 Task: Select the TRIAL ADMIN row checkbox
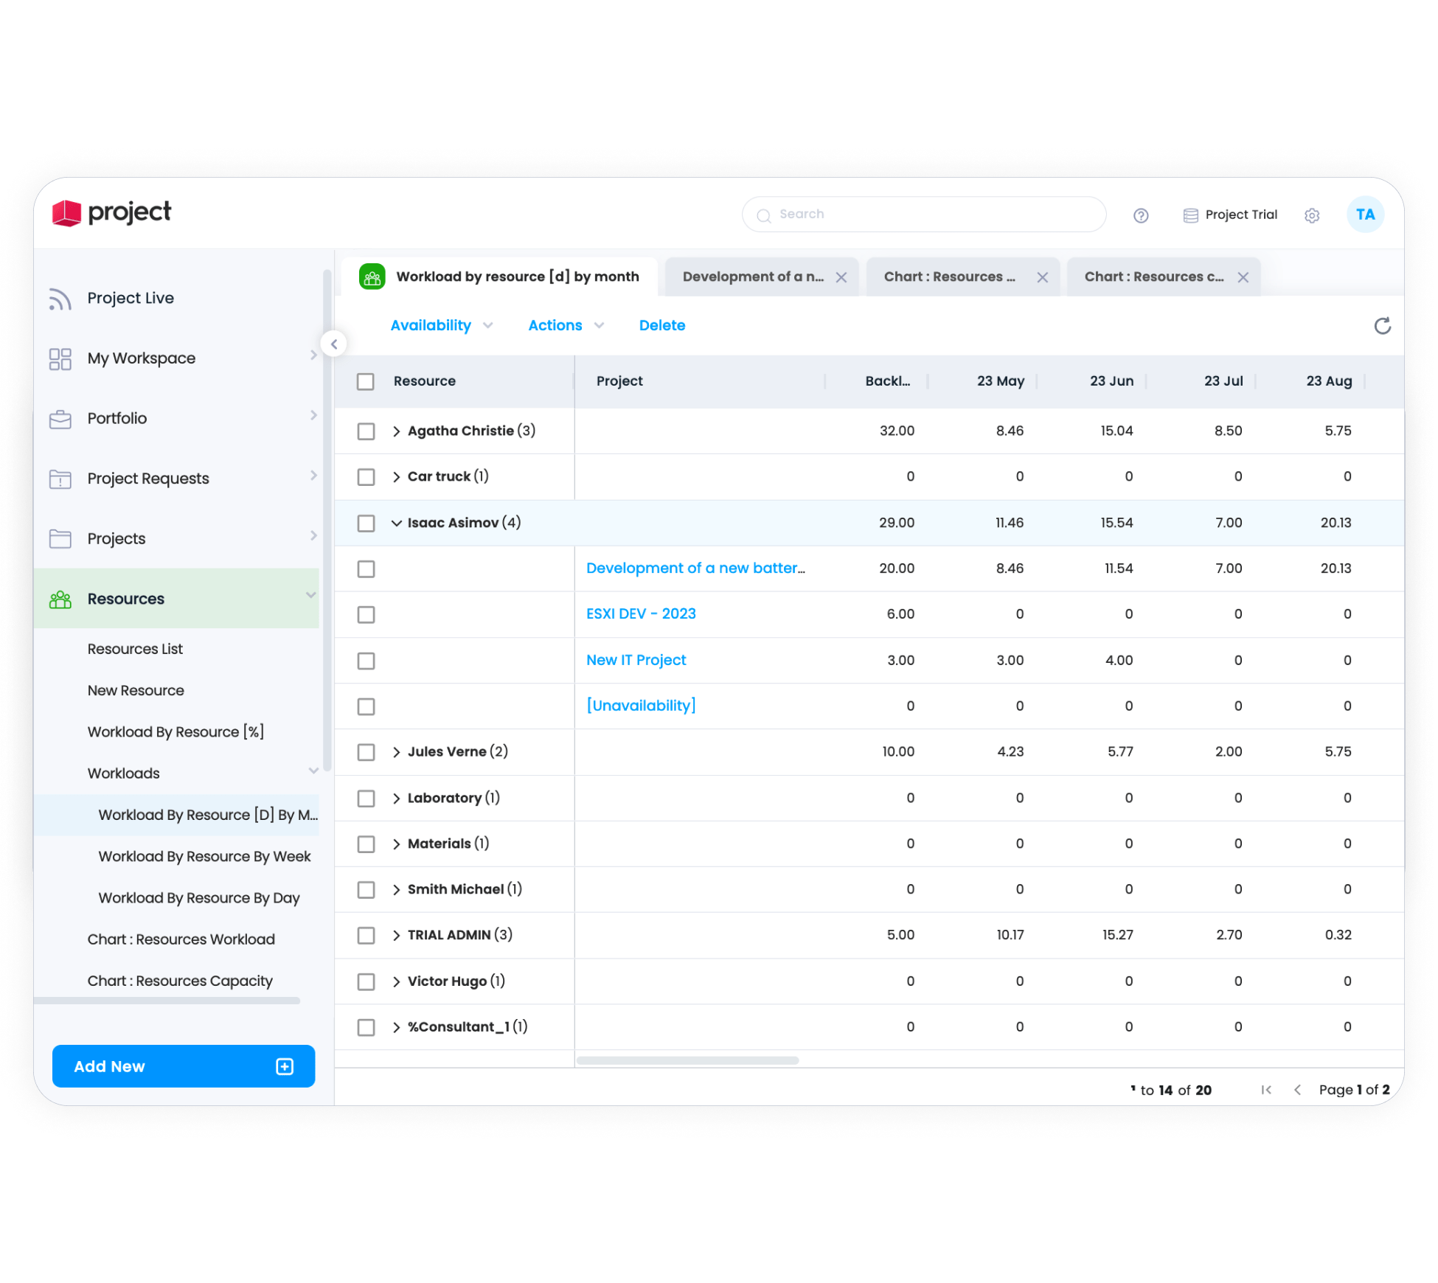(366, 935)
